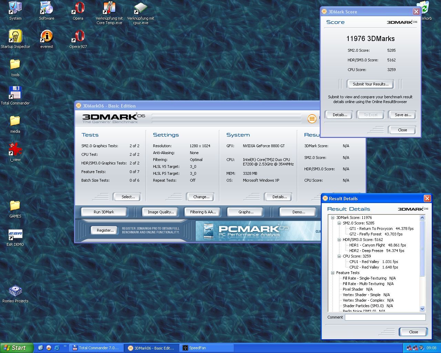Click Register... in 3DMark06 window
The width and height of the screenshot is (441, 353).
click(x=105, y=230)
